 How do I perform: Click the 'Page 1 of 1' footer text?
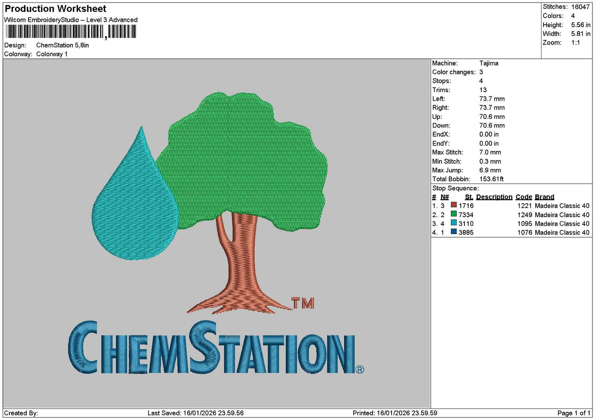pos(574,413)
